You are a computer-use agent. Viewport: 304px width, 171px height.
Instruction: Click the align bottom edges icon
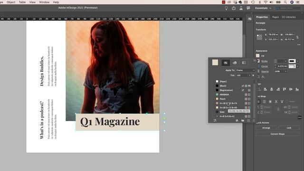pos(297,89)
